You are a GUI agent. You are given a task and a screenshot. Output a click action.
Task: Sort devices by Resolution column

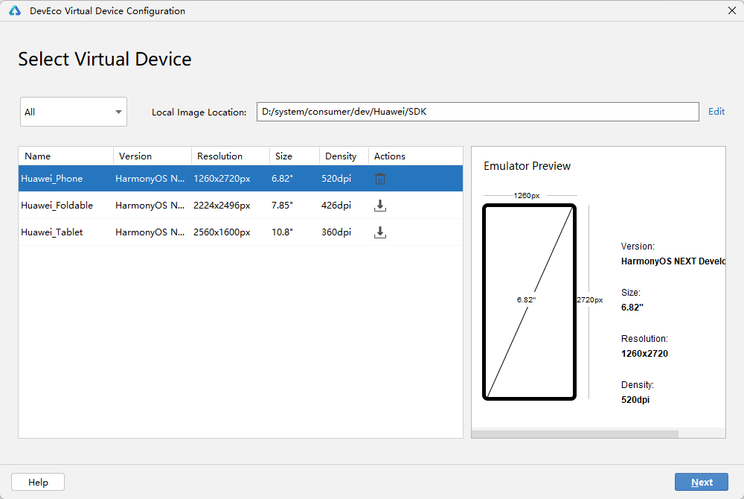click(x=231, y=156)
